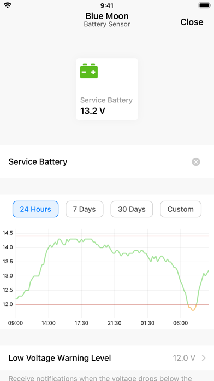Choose the Custom time range
The width and height of the screenshot is (214, 381).
pyautogui.click(x=181, y=209)
